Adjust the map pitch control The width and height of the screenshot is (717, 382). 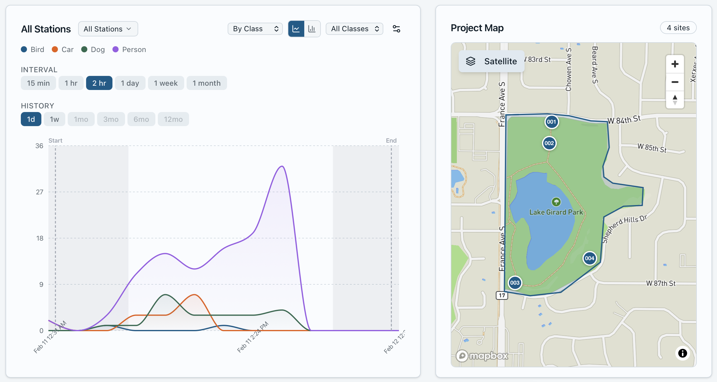[x=675, y=99]
